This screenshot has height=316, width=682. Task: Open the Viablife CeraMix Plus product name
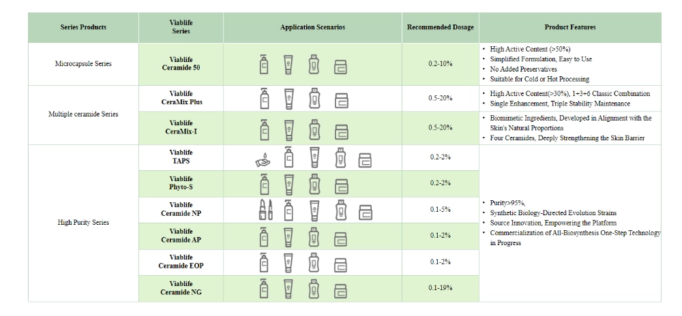pyautogui.click(x=181, y=97)
